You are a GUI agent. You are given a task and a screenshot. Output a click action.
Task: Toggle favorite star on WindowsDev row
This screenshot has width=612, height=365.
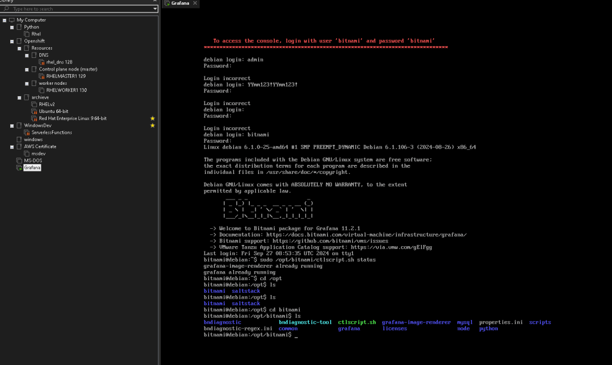(153, 125)
